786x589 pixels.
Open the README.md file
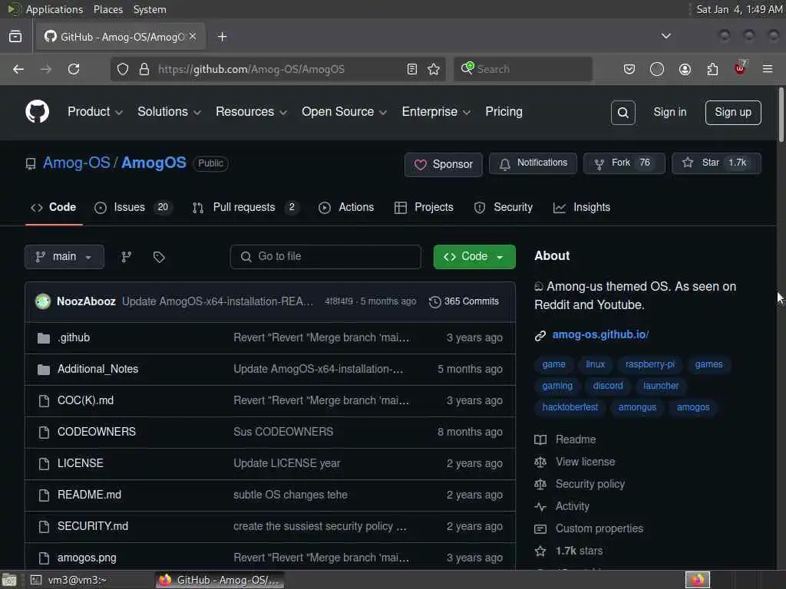click(x=89, y=495)
